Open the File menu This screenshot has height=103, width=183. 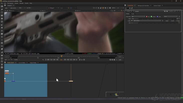(2, 3)
